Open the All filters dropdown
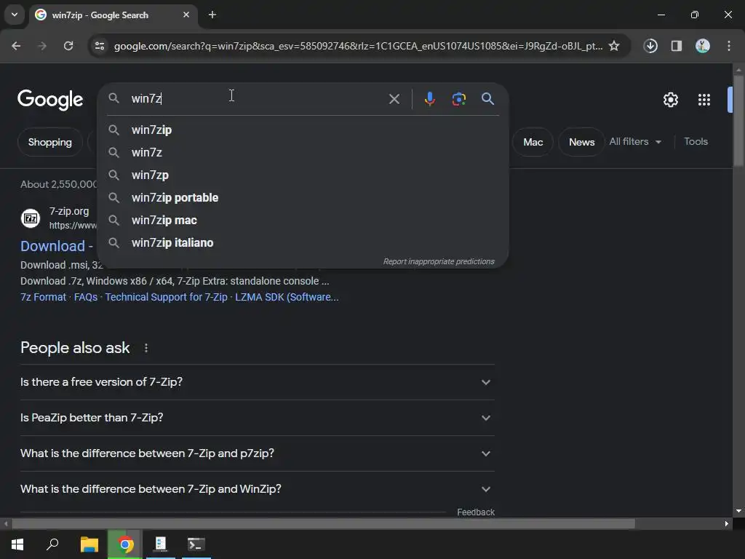 click(x=634, y=142)
